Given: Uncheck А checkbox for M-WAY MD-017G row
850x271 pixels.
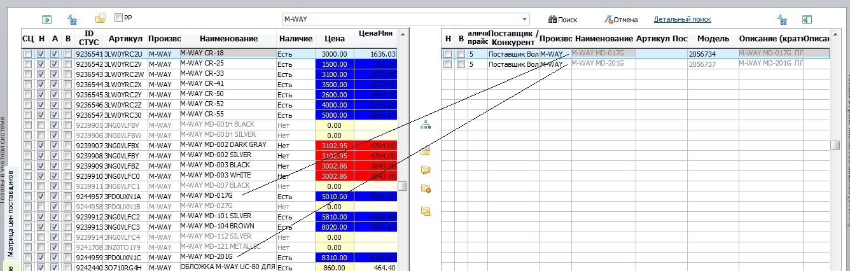Looking at the screenshot, I should pos(55,197).
